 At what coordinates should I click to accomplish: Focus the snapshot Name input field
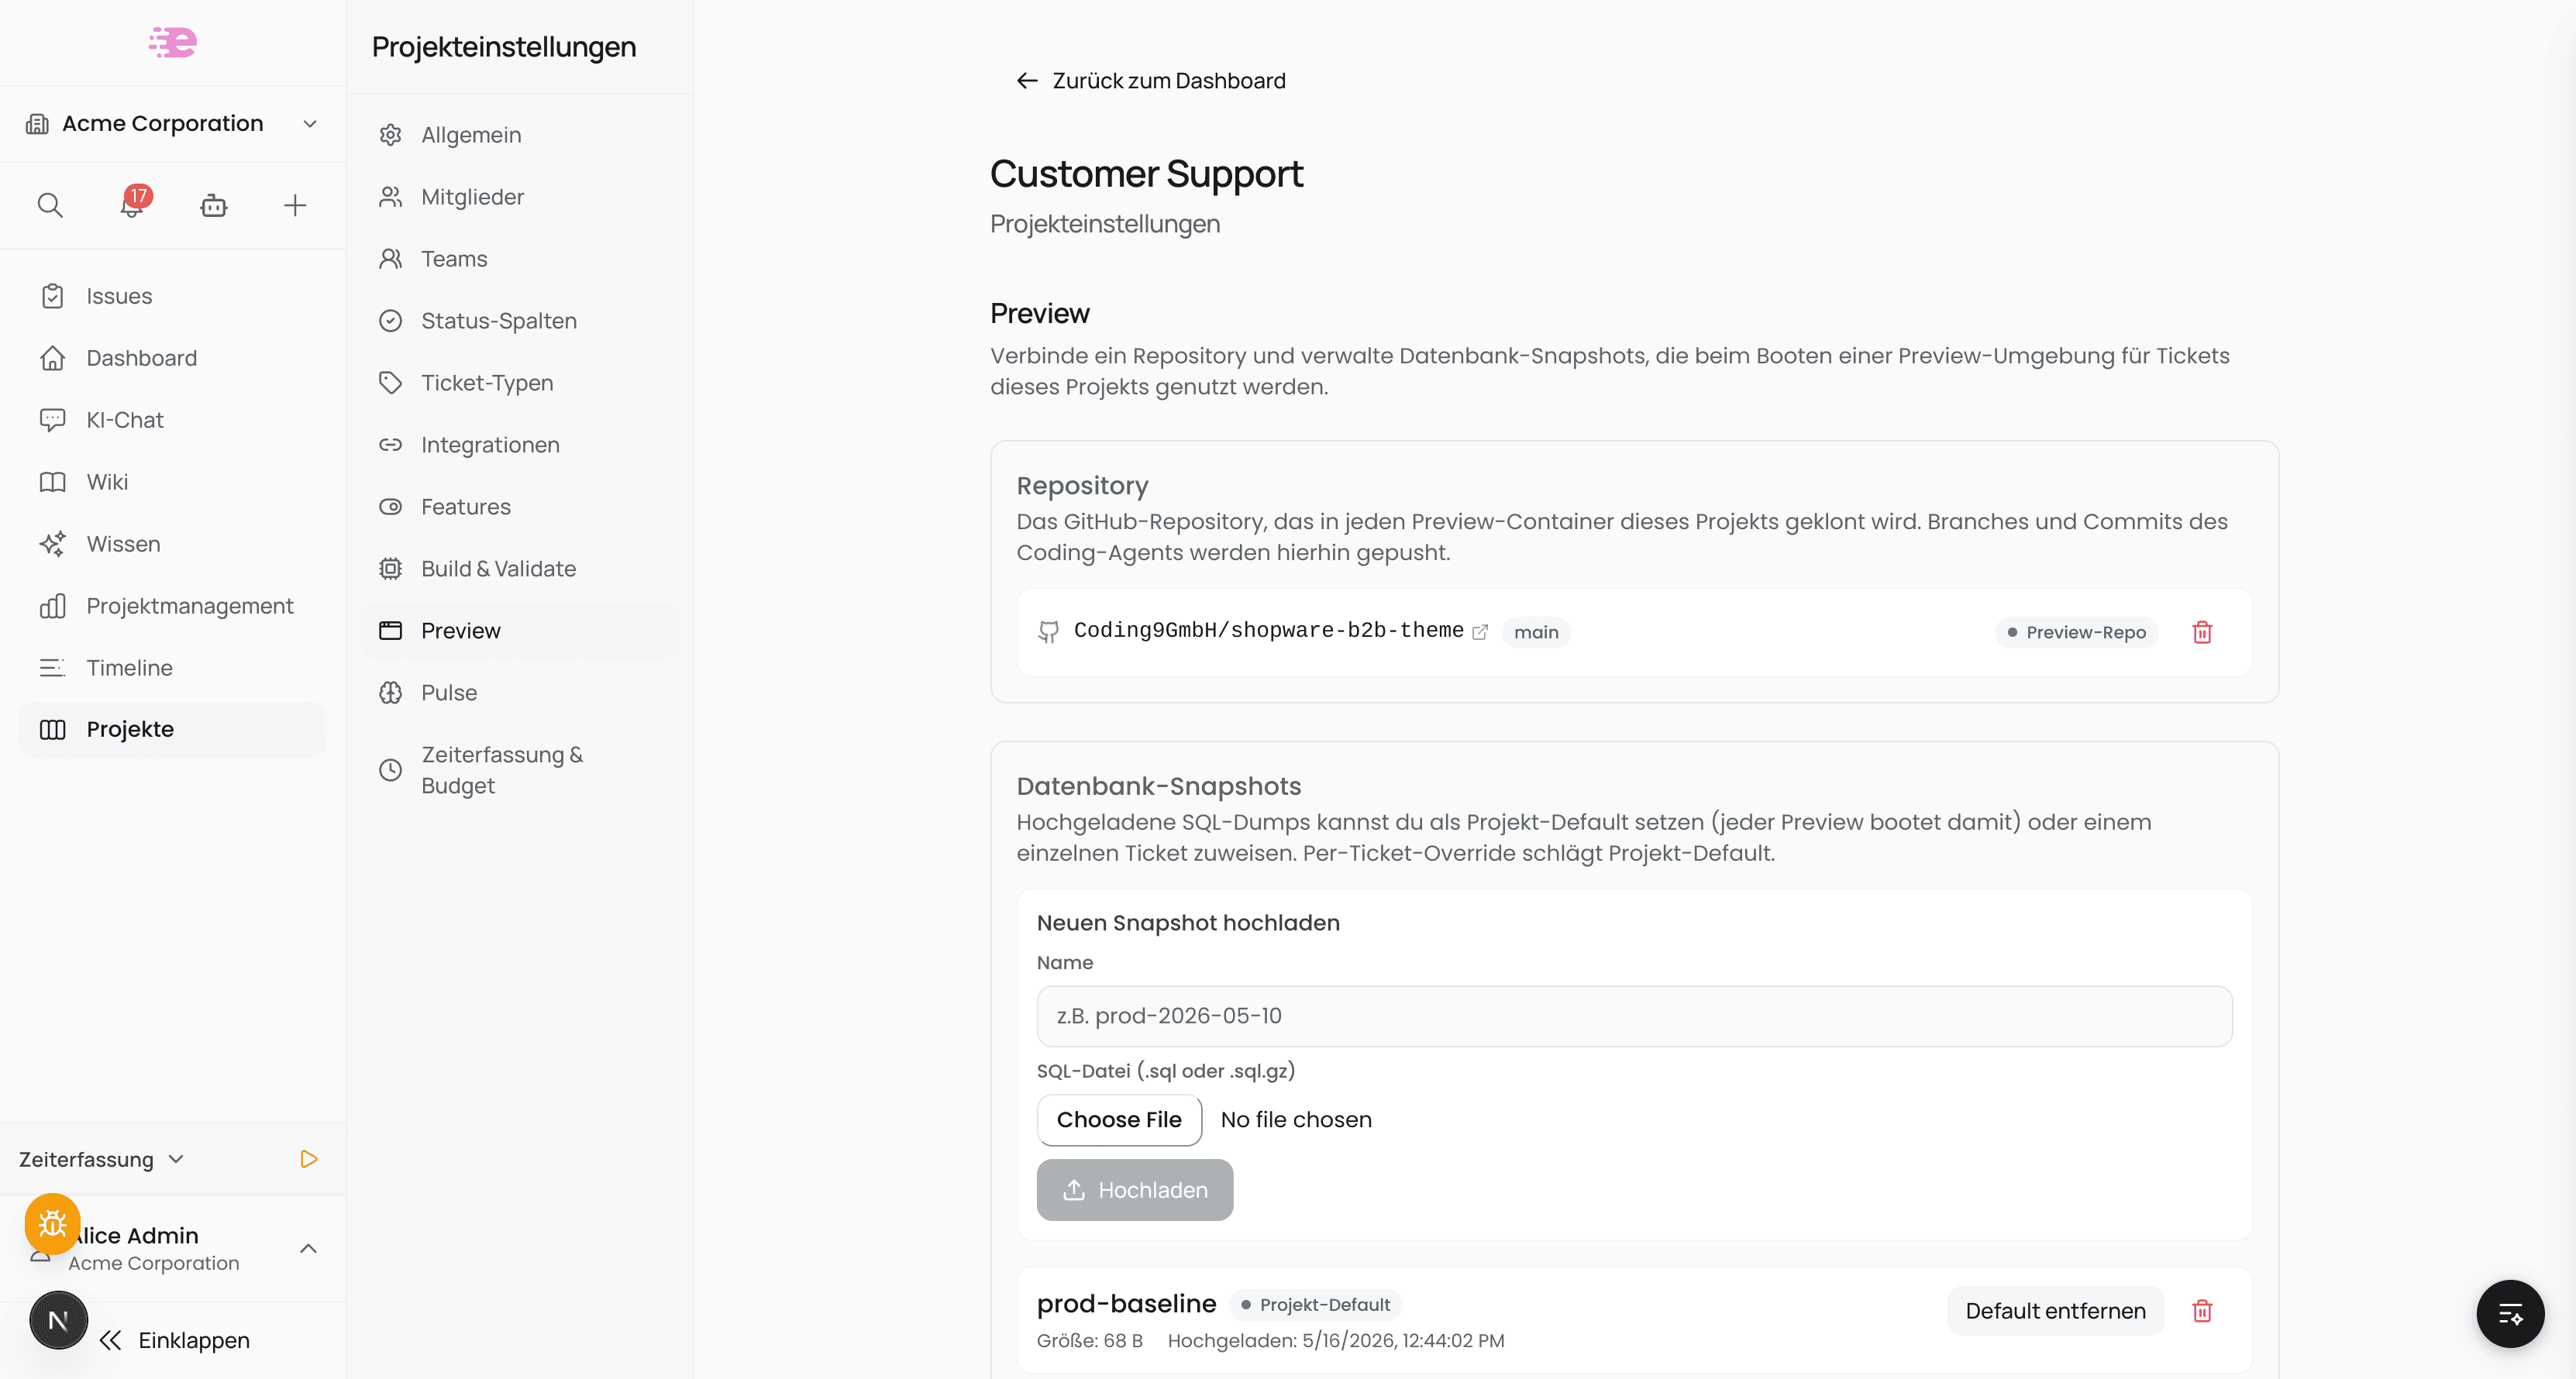pyautogui.click(x=1634, y=1016)
